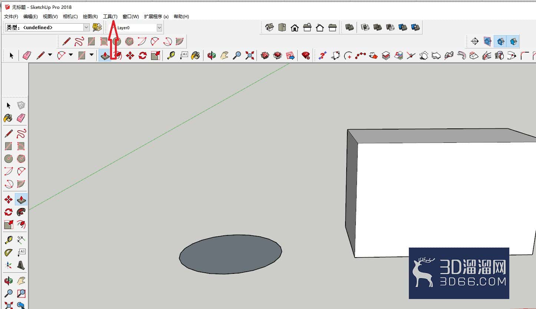Toggle the Front view house icon

[x=295, y=27]
